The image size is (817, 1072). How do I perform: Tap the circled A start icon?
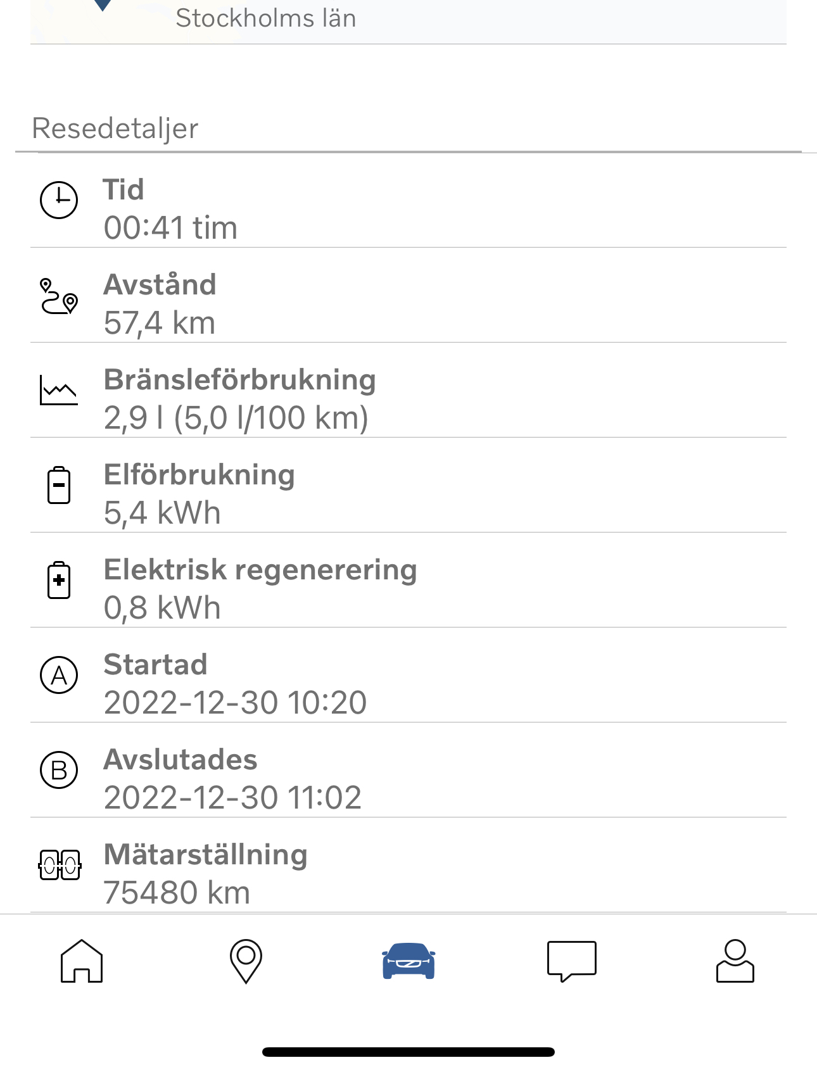[x=59, y=675]
